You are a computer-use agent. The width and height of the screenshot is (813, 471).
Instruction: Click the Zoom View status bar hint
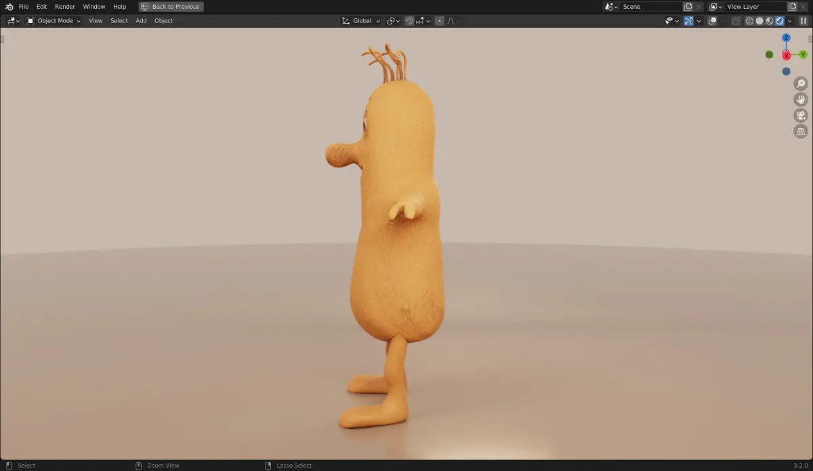point(163,466)
